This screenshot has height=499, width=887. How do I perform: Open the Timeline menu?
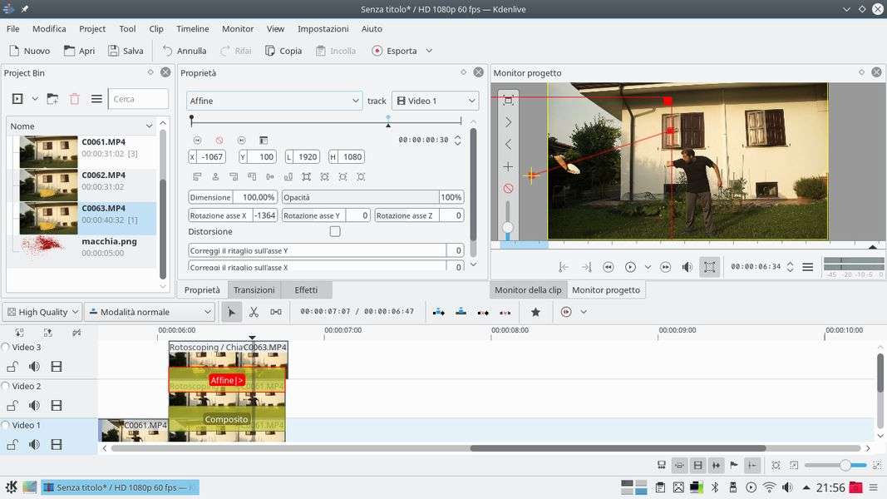coord(193,28)
